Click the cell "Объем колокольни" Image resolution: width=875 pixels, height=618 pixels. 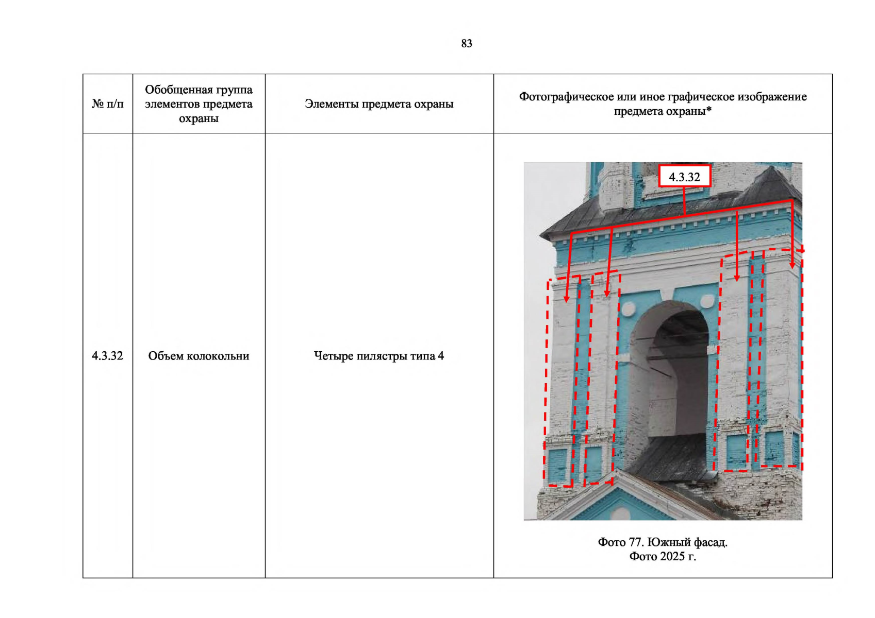point(199,356)
